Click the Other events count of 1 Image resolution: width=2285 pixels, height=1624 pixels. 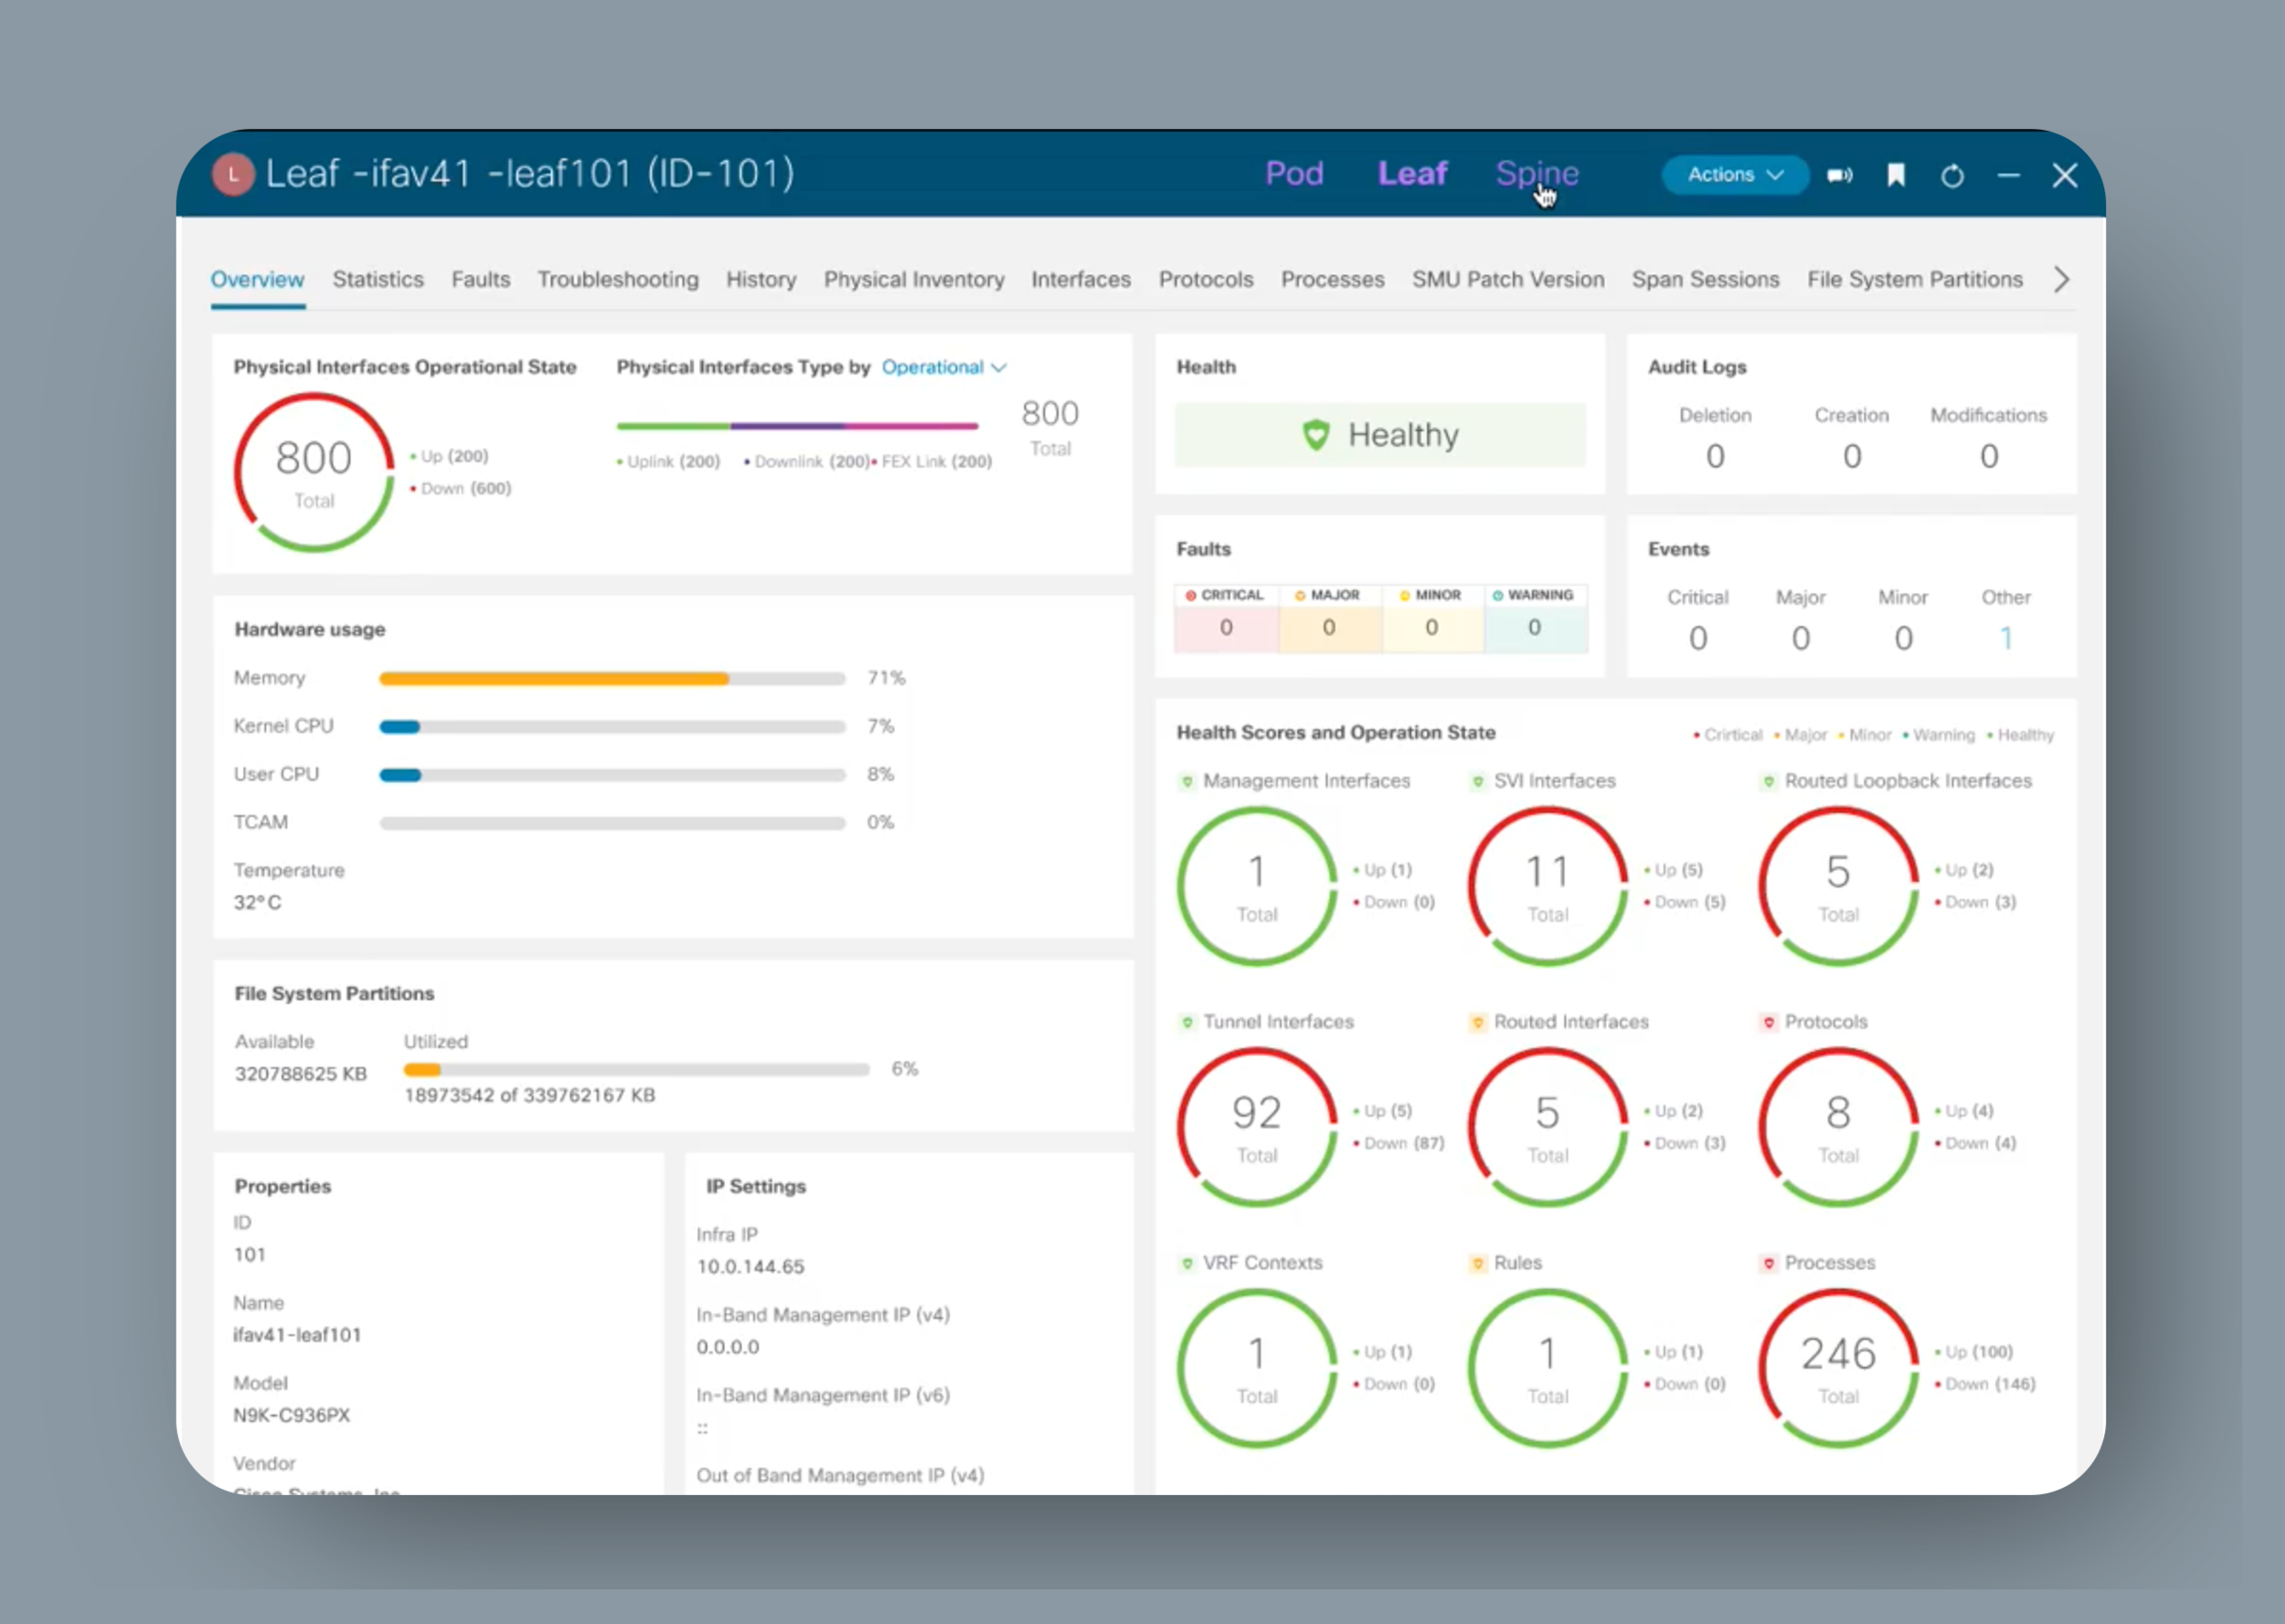click(2005, 637)
